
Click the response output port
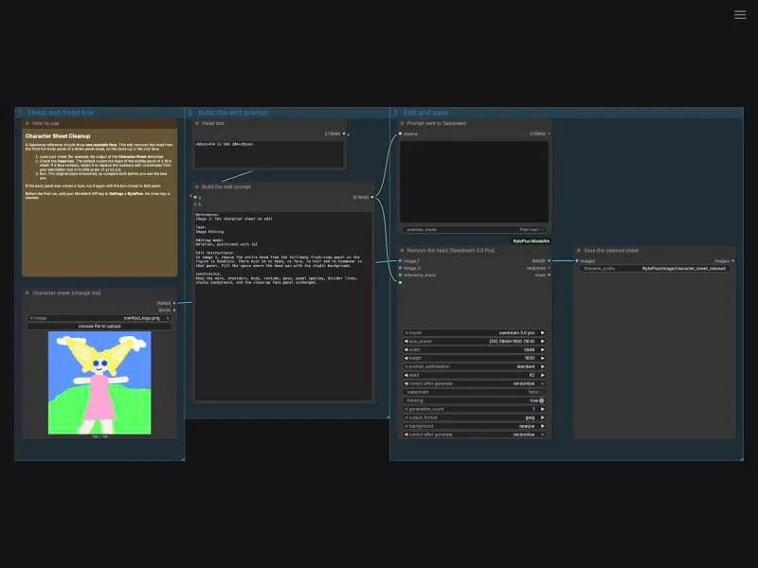(x=549, y=268)
